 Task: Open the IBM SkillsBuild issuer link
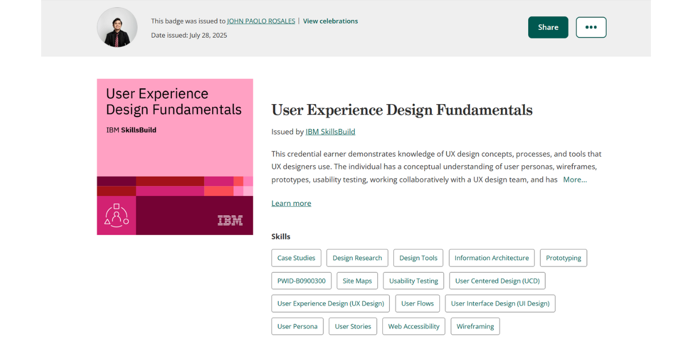[x=330, y=131]
